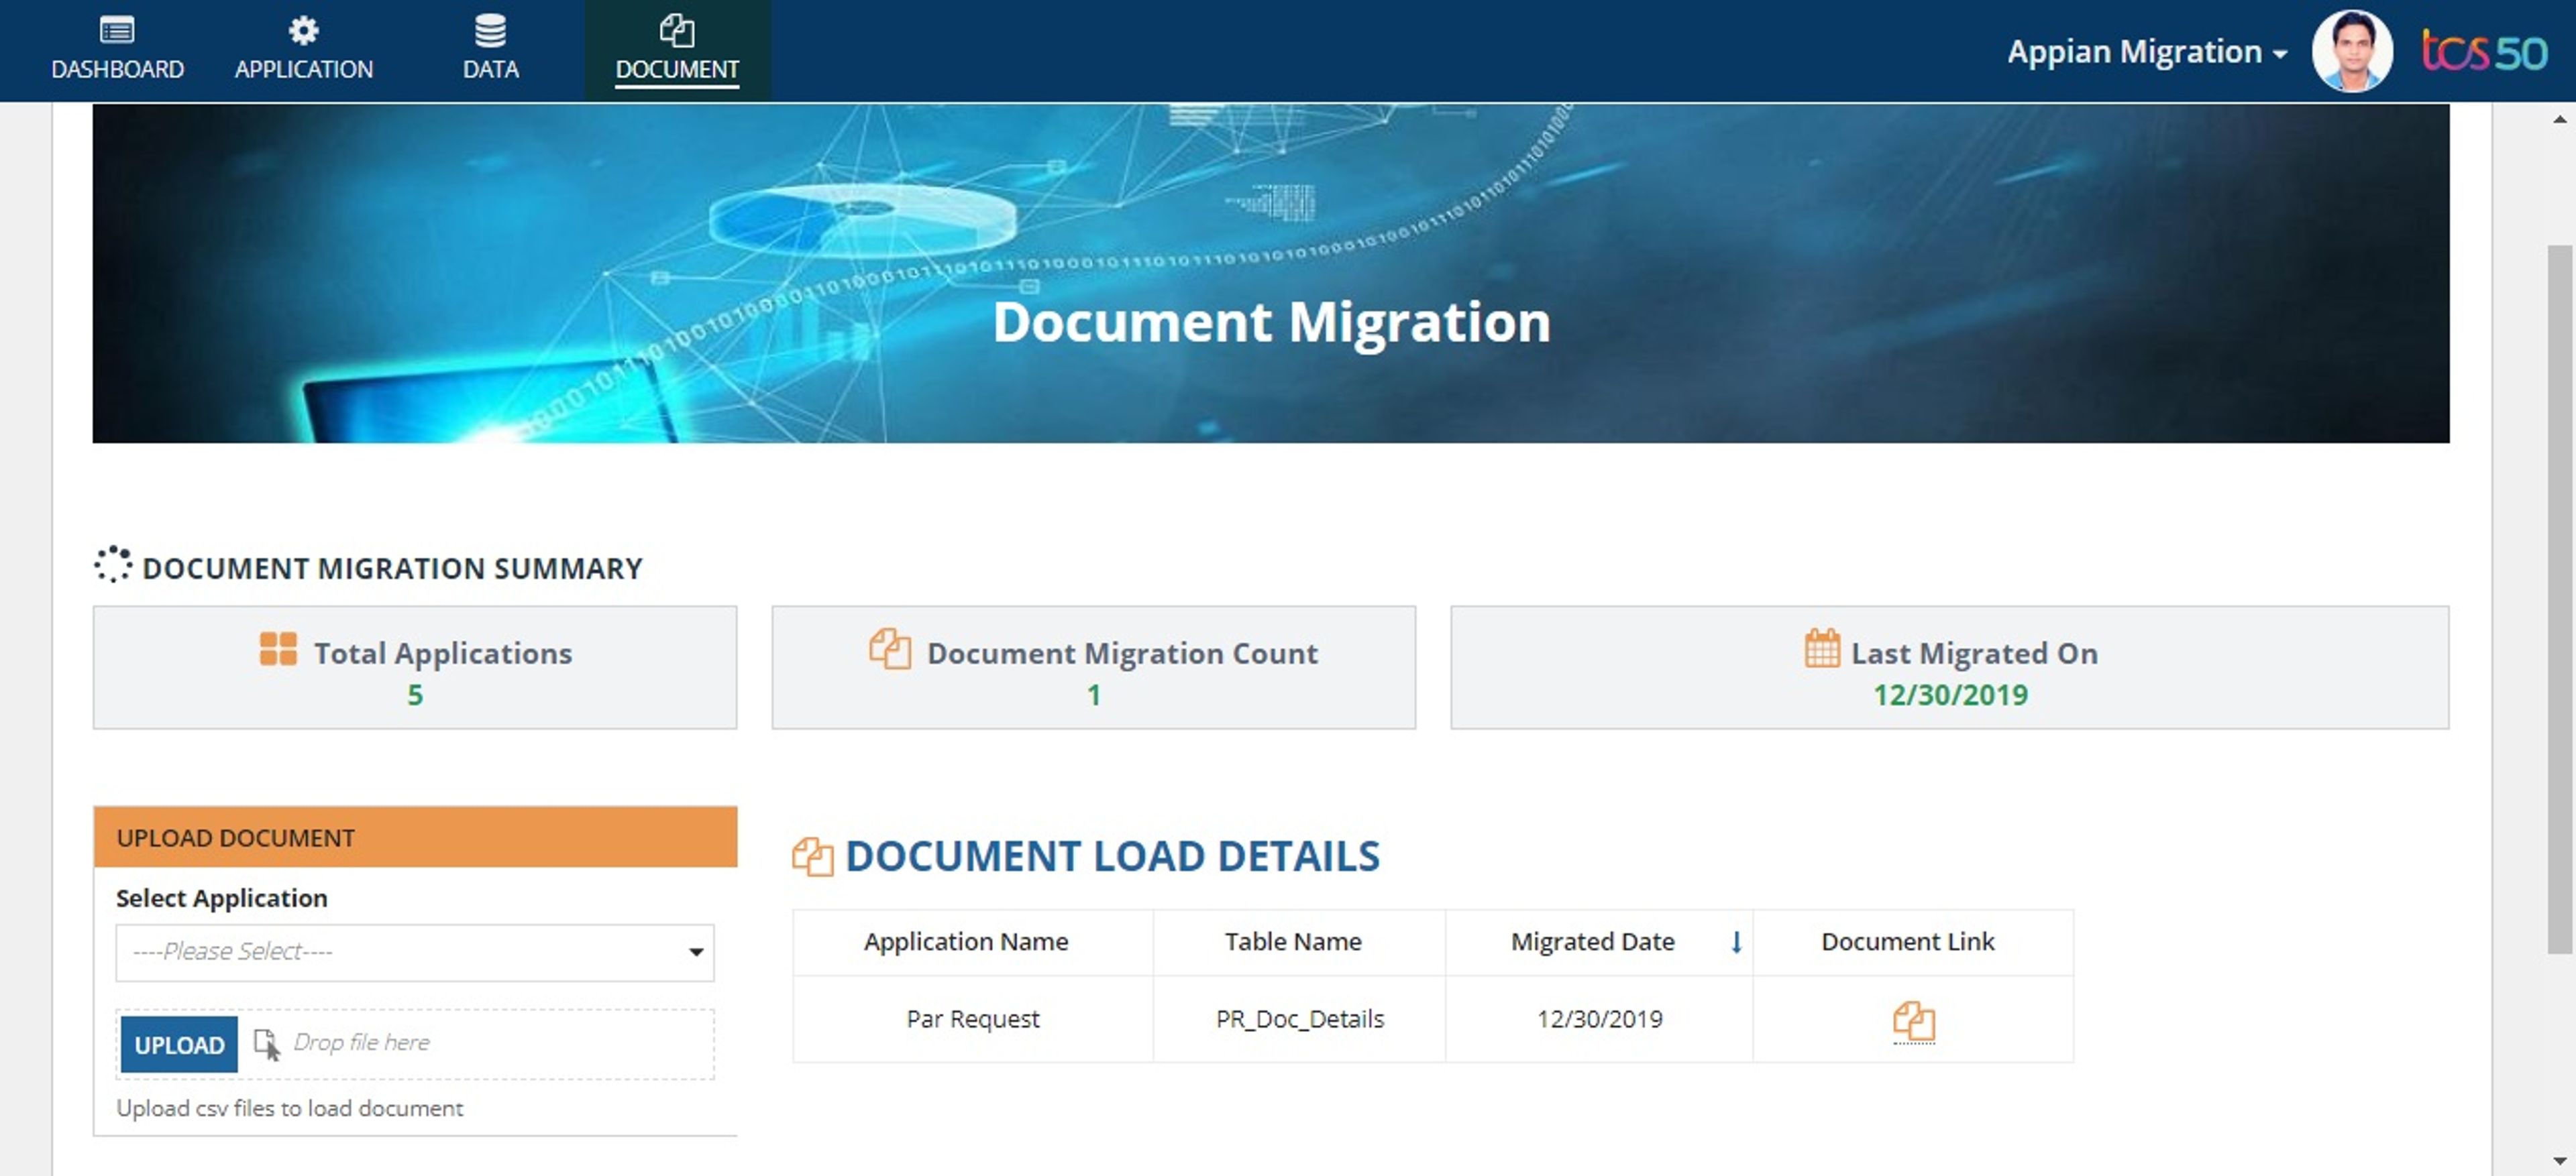Click the UPLOAD button
The width and height of the screenshot is (2576, 1176).
point(179,1044)
